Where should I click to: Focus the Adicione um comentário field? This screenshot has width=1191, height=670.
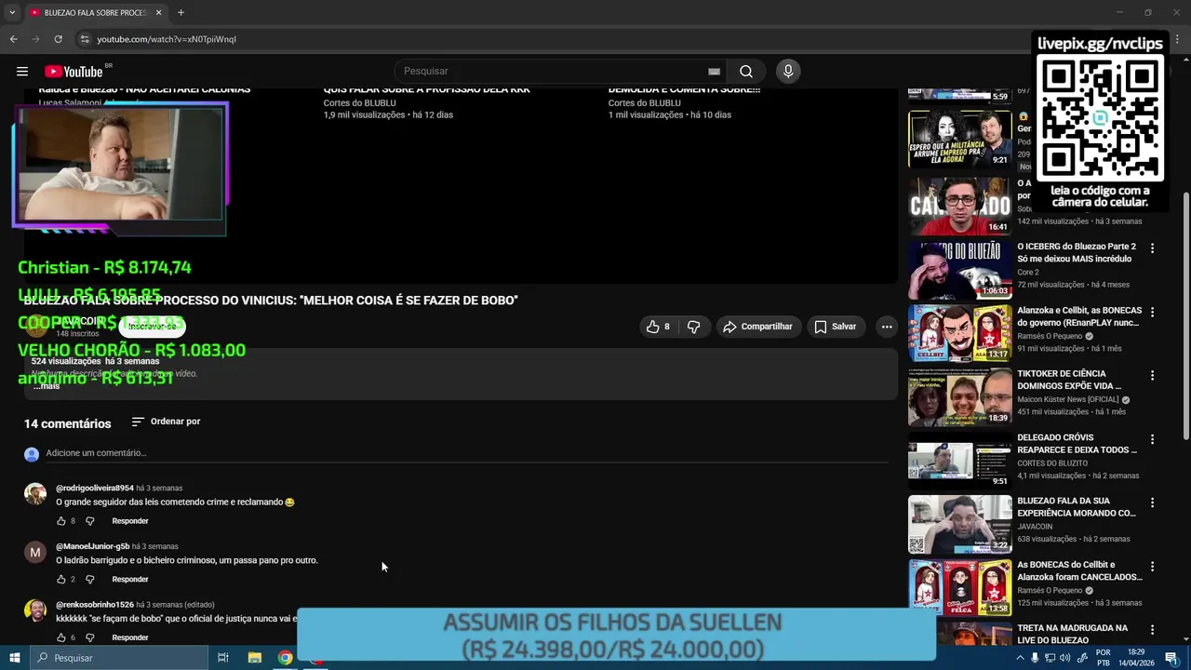[x=465, y=453]
